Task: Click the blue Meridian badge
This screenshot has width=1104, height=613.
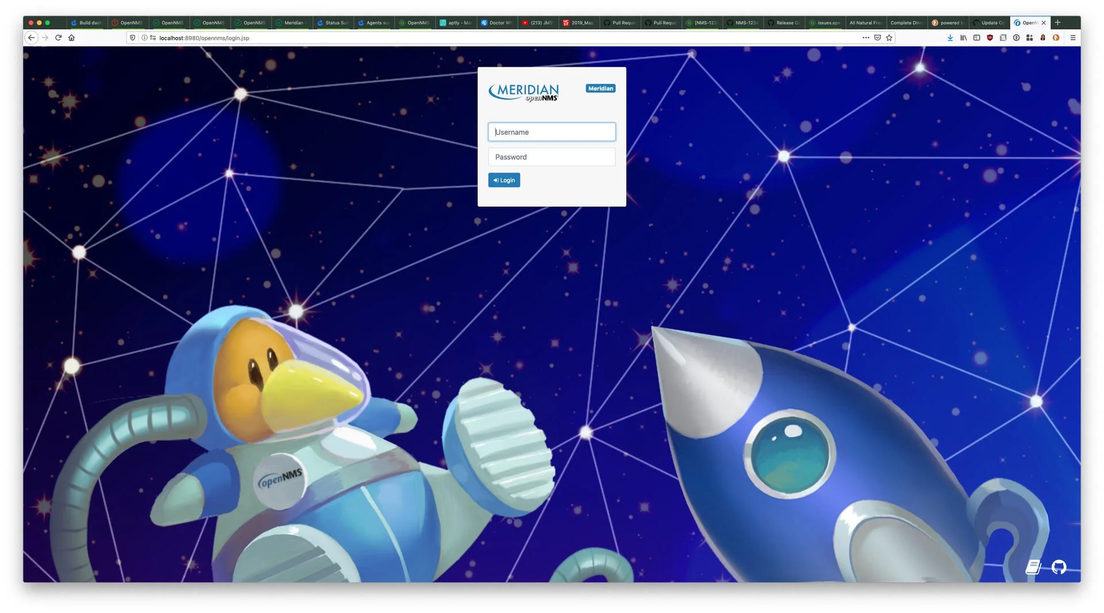Action: point(600,89)
